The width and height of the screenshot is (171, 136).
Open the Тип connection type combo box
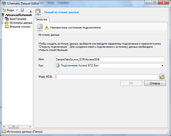110,66
